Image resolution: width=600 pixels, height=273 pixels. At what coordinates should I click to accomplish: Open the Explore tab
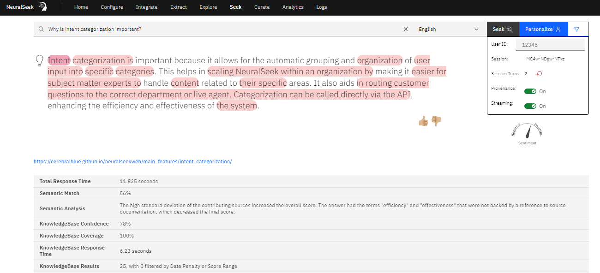pyautogui.click(x=209, y=7)
